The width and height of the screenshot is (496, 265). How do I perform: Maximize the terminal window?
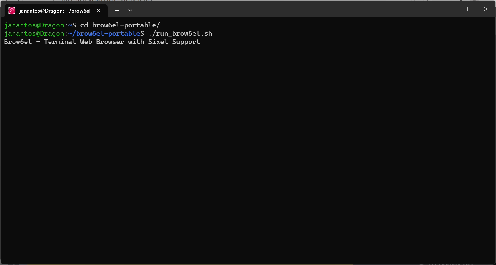466,9
